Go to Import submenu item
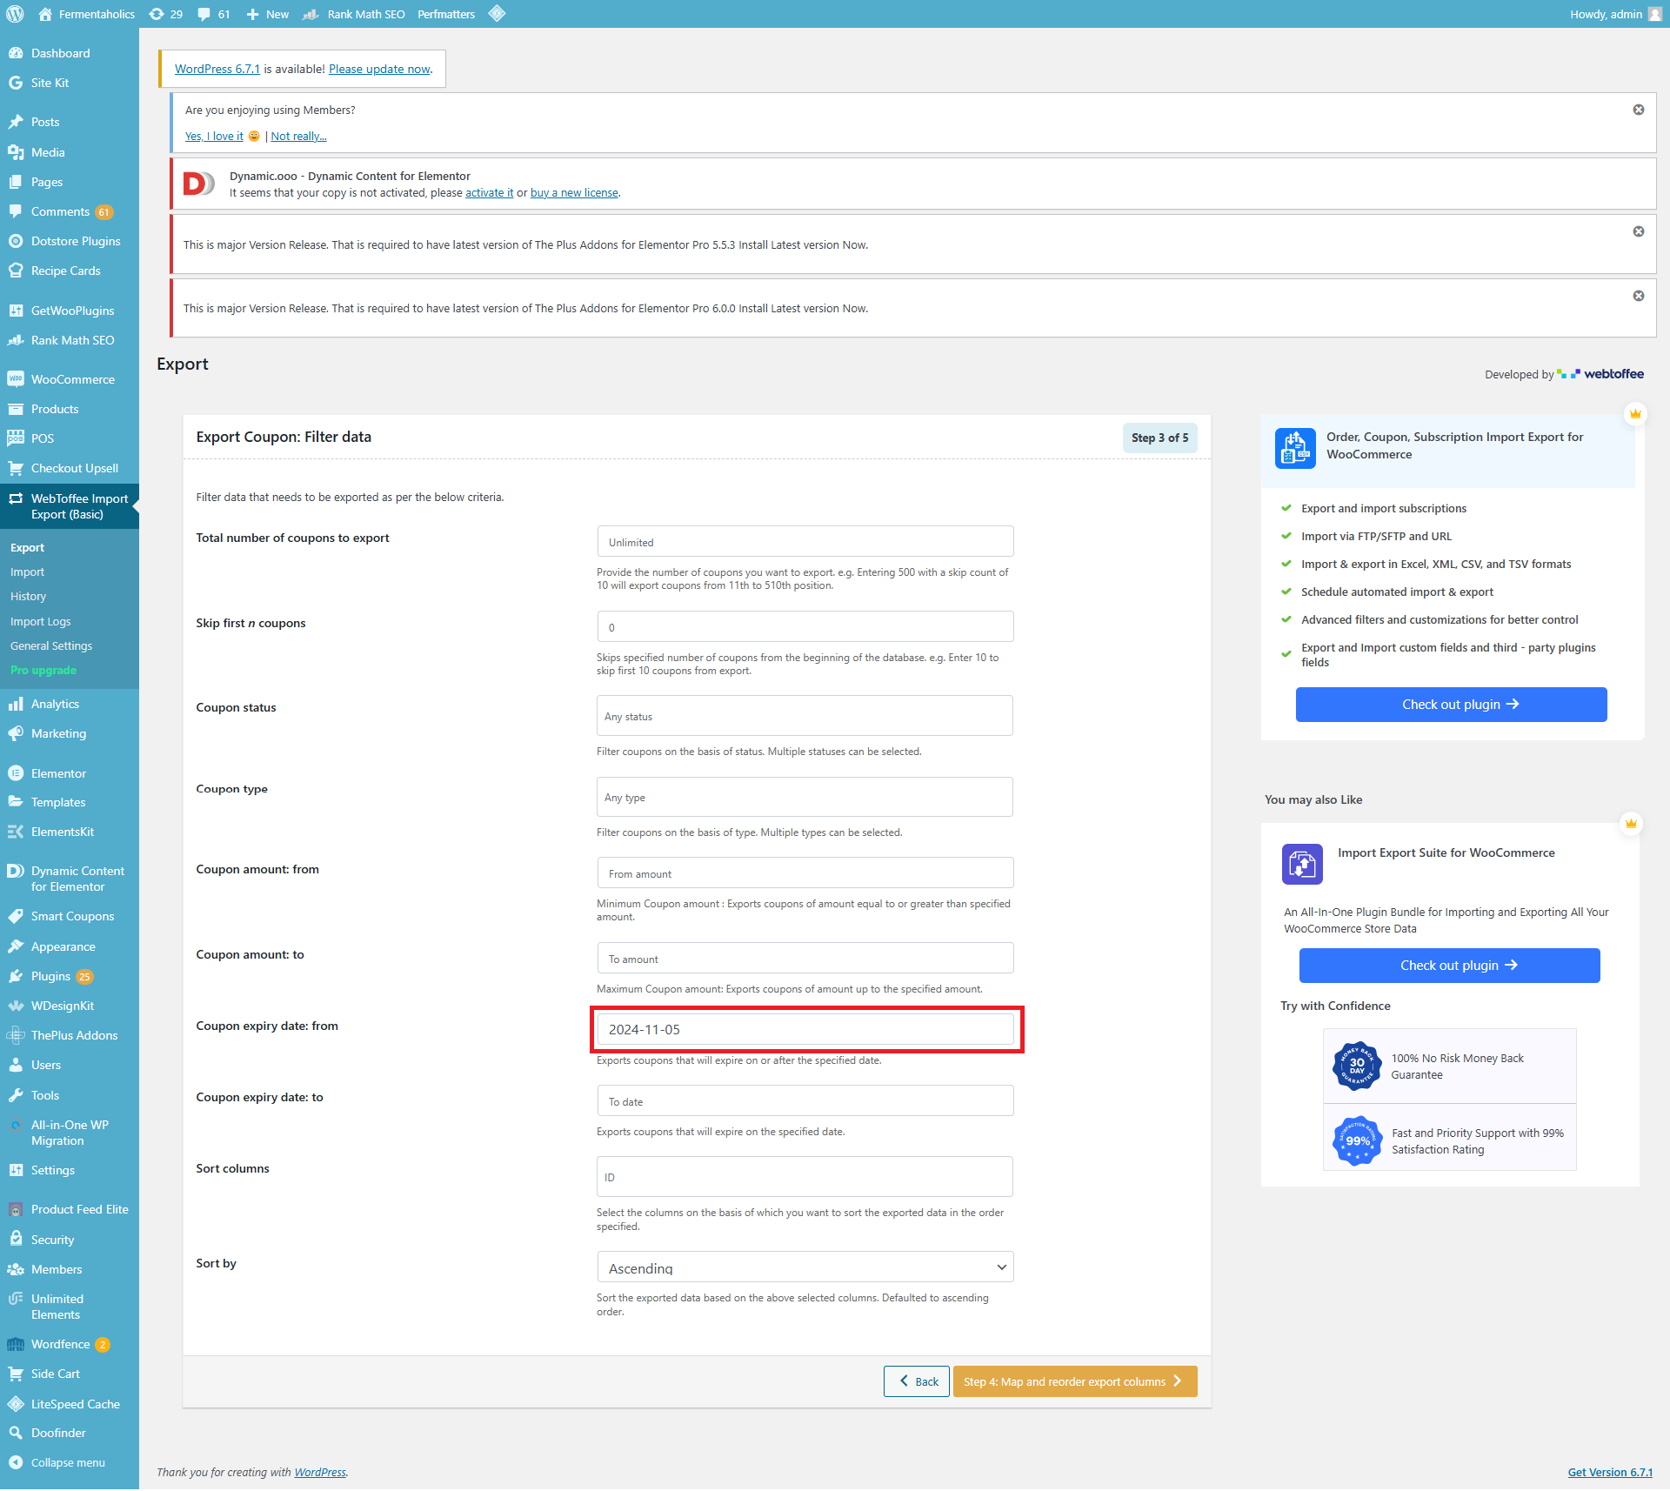 pyautogui.click(x=27, y=572)
